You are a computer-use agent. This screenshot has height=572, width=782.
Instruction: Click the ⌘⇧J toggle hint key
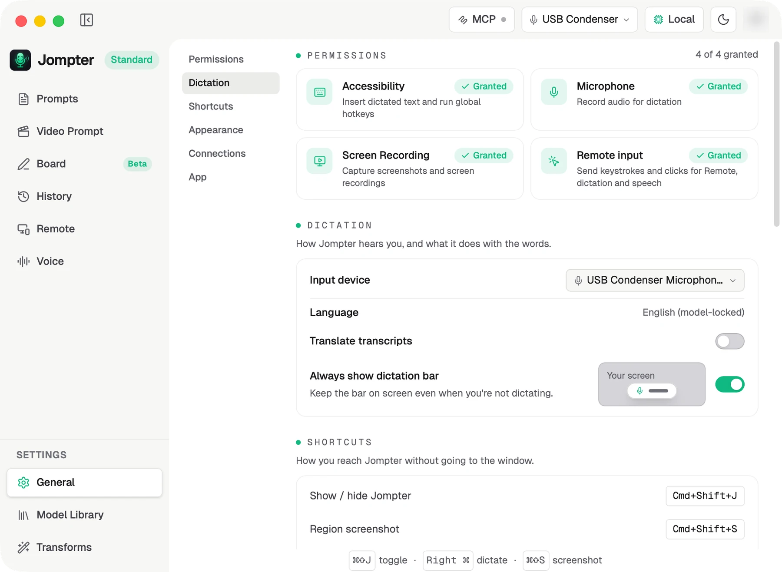tap(362, 561)
